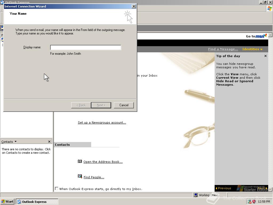The image size is (273, 205).
Task: Click the Working Online status bar icon
Action: [x=196, y=195]
